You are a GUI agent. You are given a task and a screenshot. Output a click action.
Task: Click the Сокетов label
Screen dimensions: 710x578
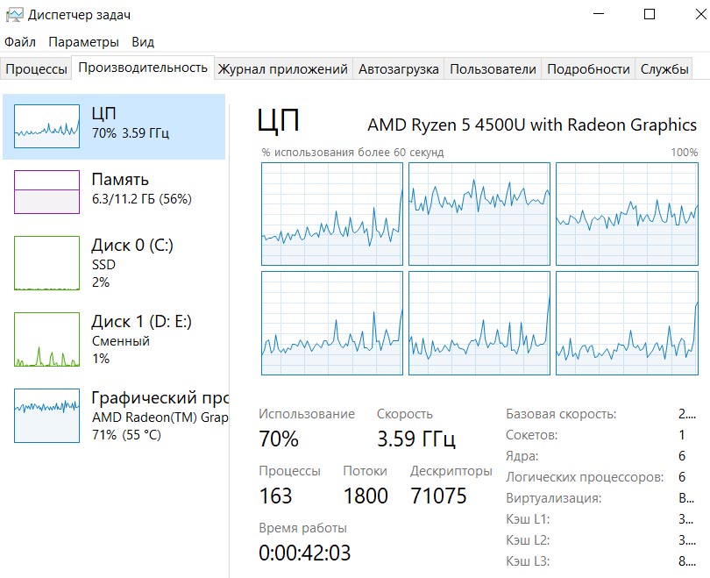(x=531, y=435)
